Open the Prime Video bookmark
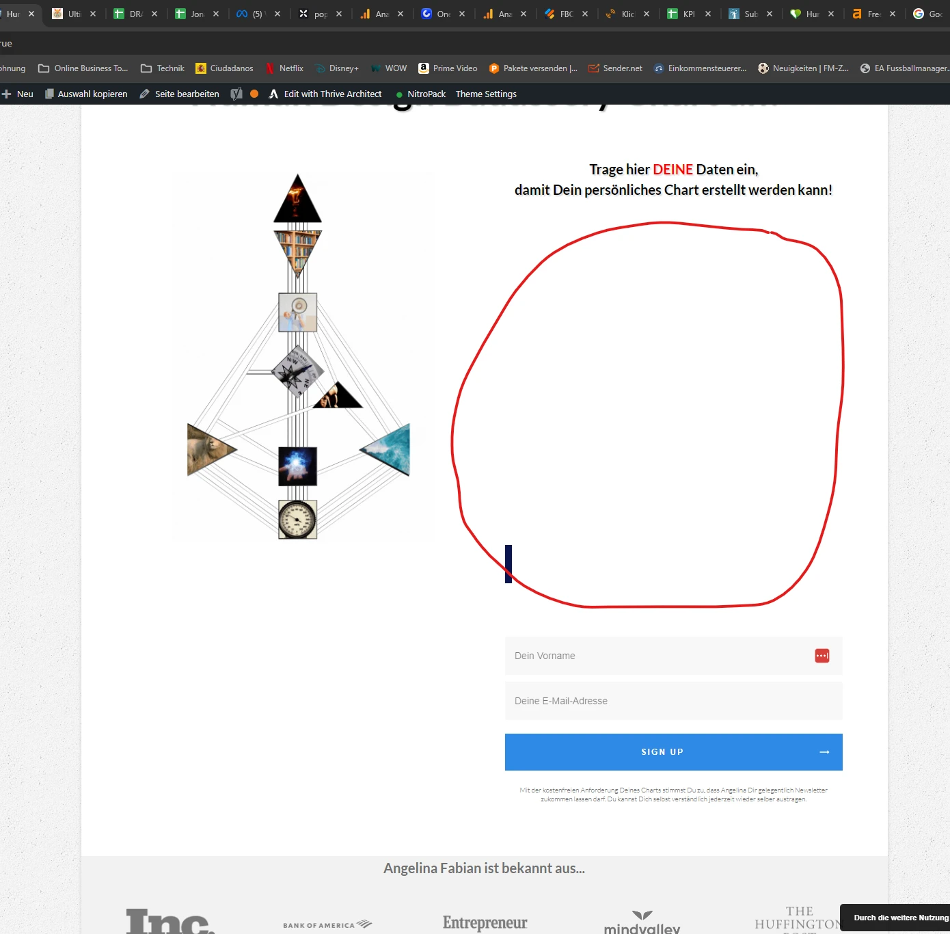The image size is (950, 934). pos(448,68)
